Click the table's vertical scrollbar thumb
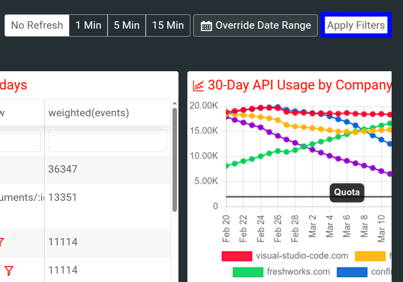403x282 pixels. tap(174, 159)
